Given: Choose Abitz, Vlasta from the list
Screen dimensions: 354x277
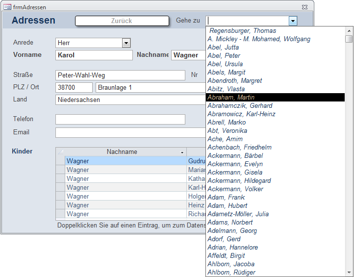Looking at the screenshot, I should [276, 89].
